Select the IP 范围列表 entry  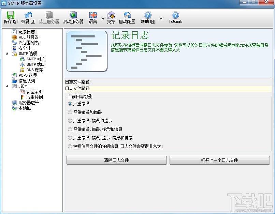pyautogui.click(x=29, y=43)
